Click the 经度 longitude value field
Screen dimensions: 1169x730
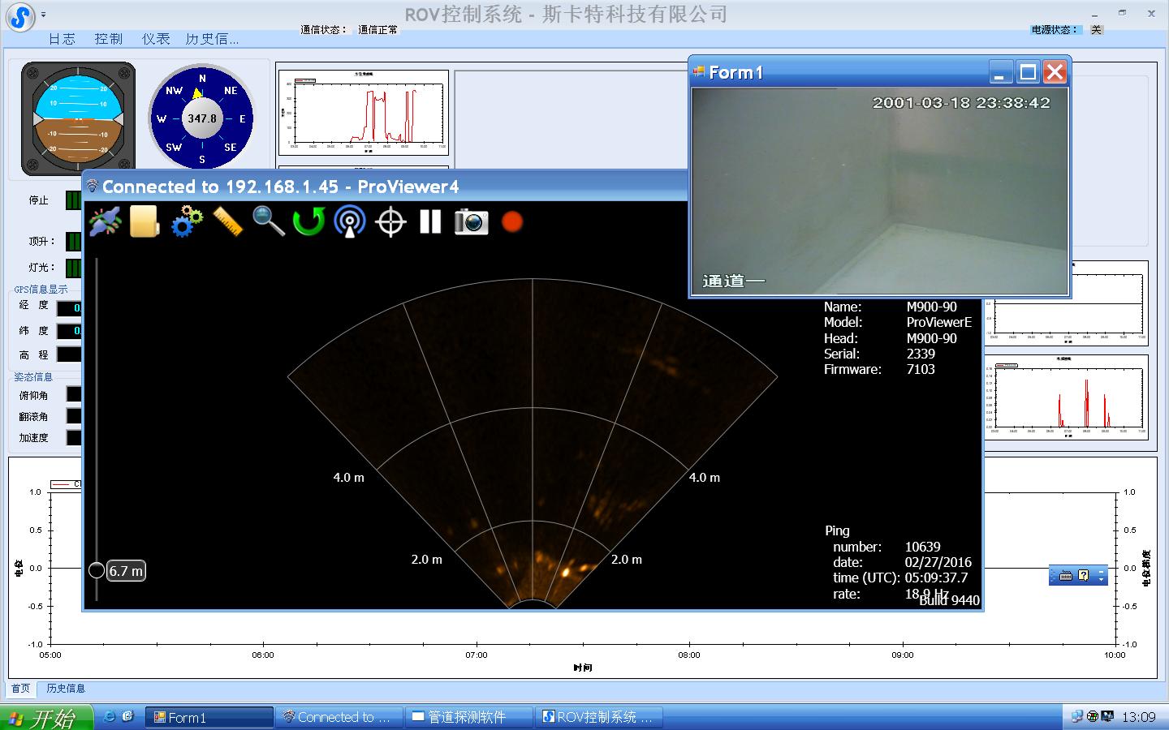click(69, 307)
